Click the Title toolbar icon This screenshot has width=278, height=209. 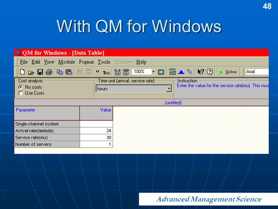tap(106, 73)
